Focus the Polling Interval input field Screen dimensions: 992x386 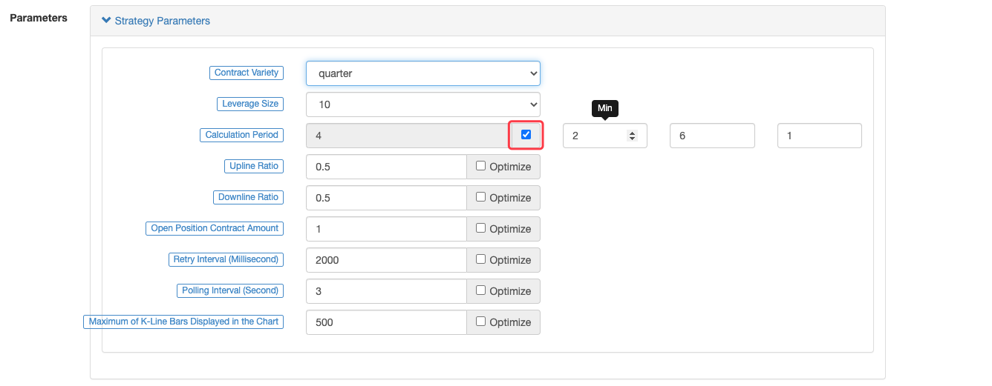click(385, 291)
